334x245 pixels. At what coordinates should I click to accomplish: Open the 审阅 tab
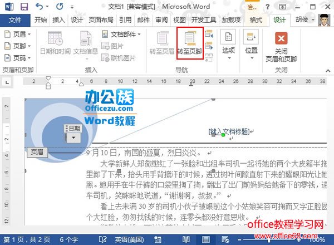(161, 20)
